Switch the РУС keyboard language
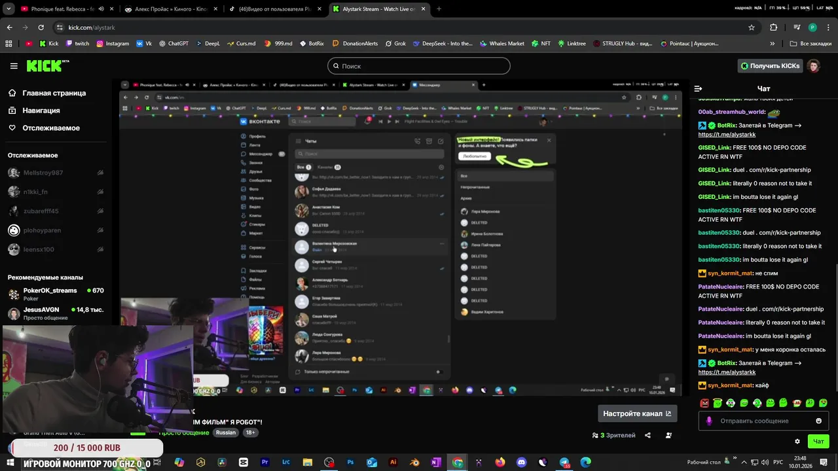Screen dimensions: 838x471 click(778, 462)
